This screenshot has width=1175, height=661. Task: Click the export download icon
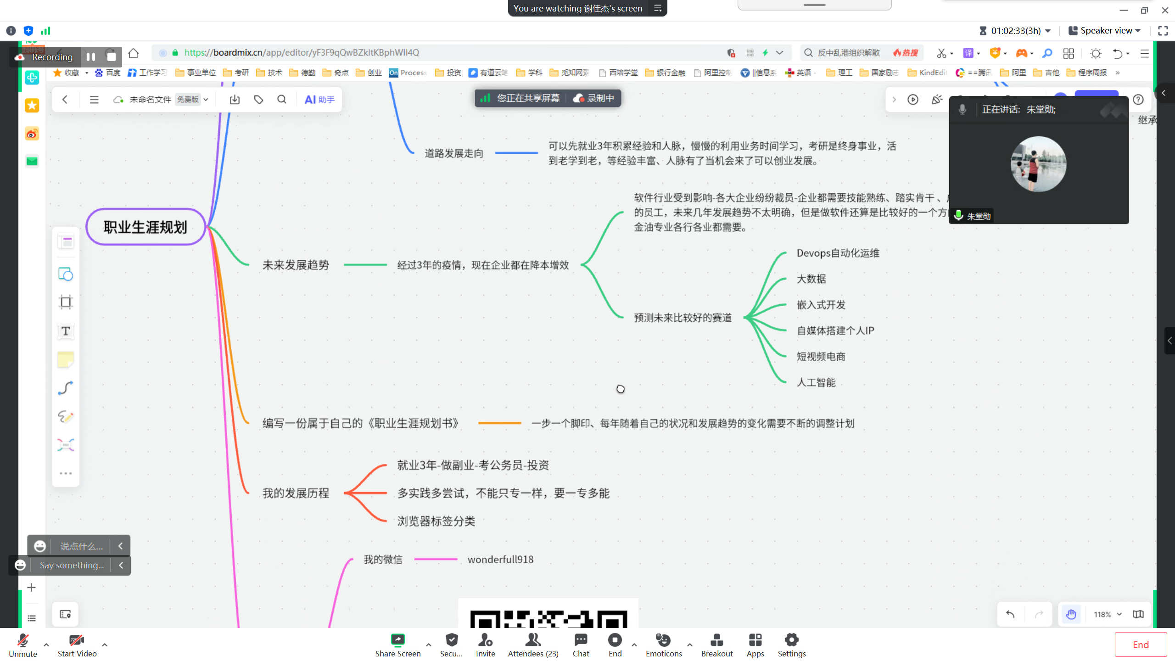point(235,100)
